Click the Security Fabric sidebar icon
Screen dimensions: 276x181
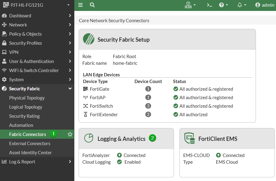coord(4,89)
